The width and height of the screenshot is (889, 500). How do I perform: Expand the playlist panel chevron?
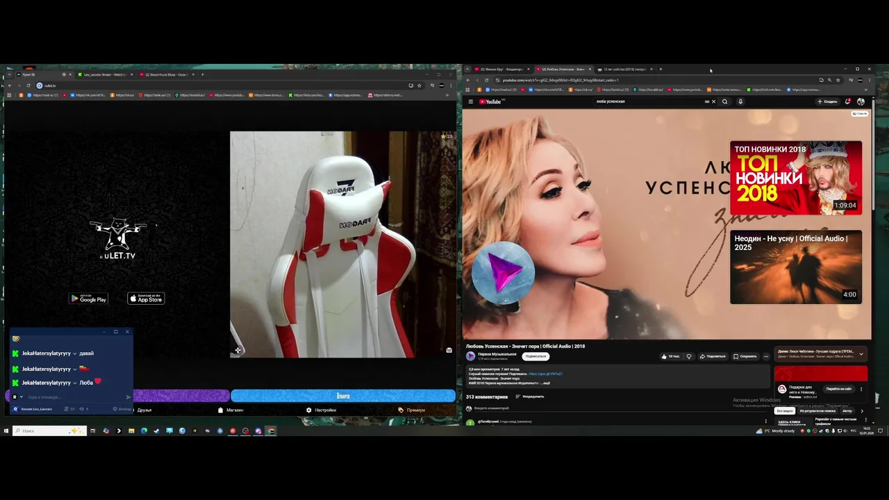(861, 353)
